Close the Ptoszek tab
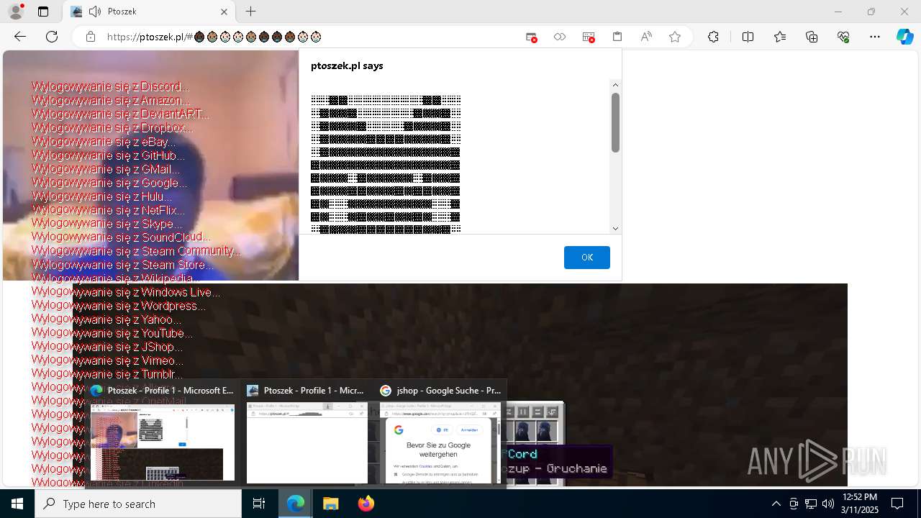The image size is (921, 518). pyautogui.click(x=224, y=12)
